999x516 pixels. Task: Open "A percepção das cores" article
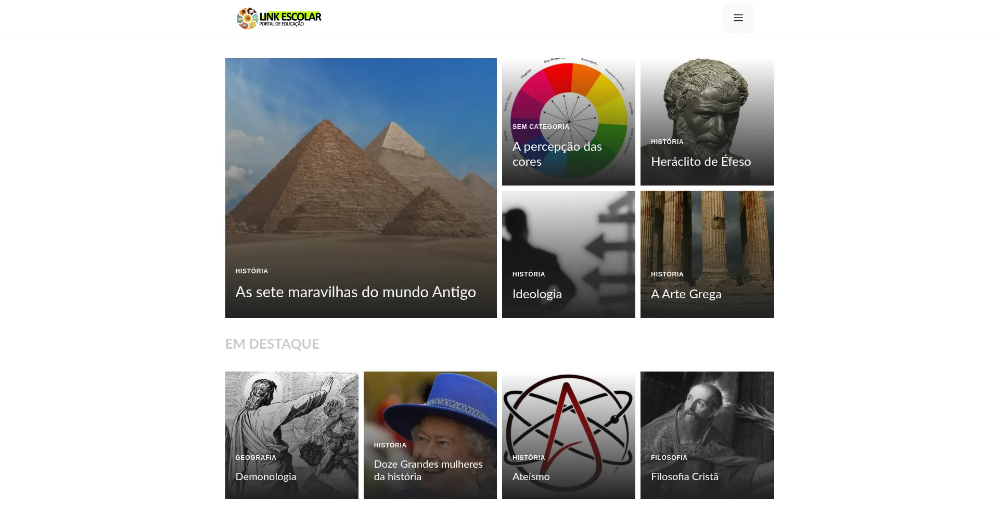coord(557,154)
